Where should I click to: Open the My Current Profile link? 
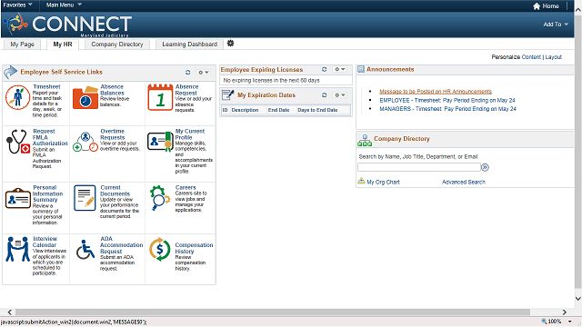pos(190,134)
